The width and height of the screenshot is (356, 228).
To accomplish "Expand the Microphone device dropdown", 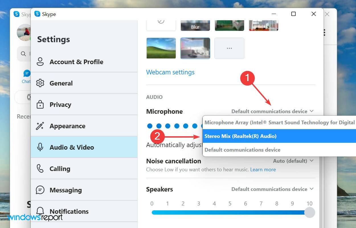I will pos(272,111).
